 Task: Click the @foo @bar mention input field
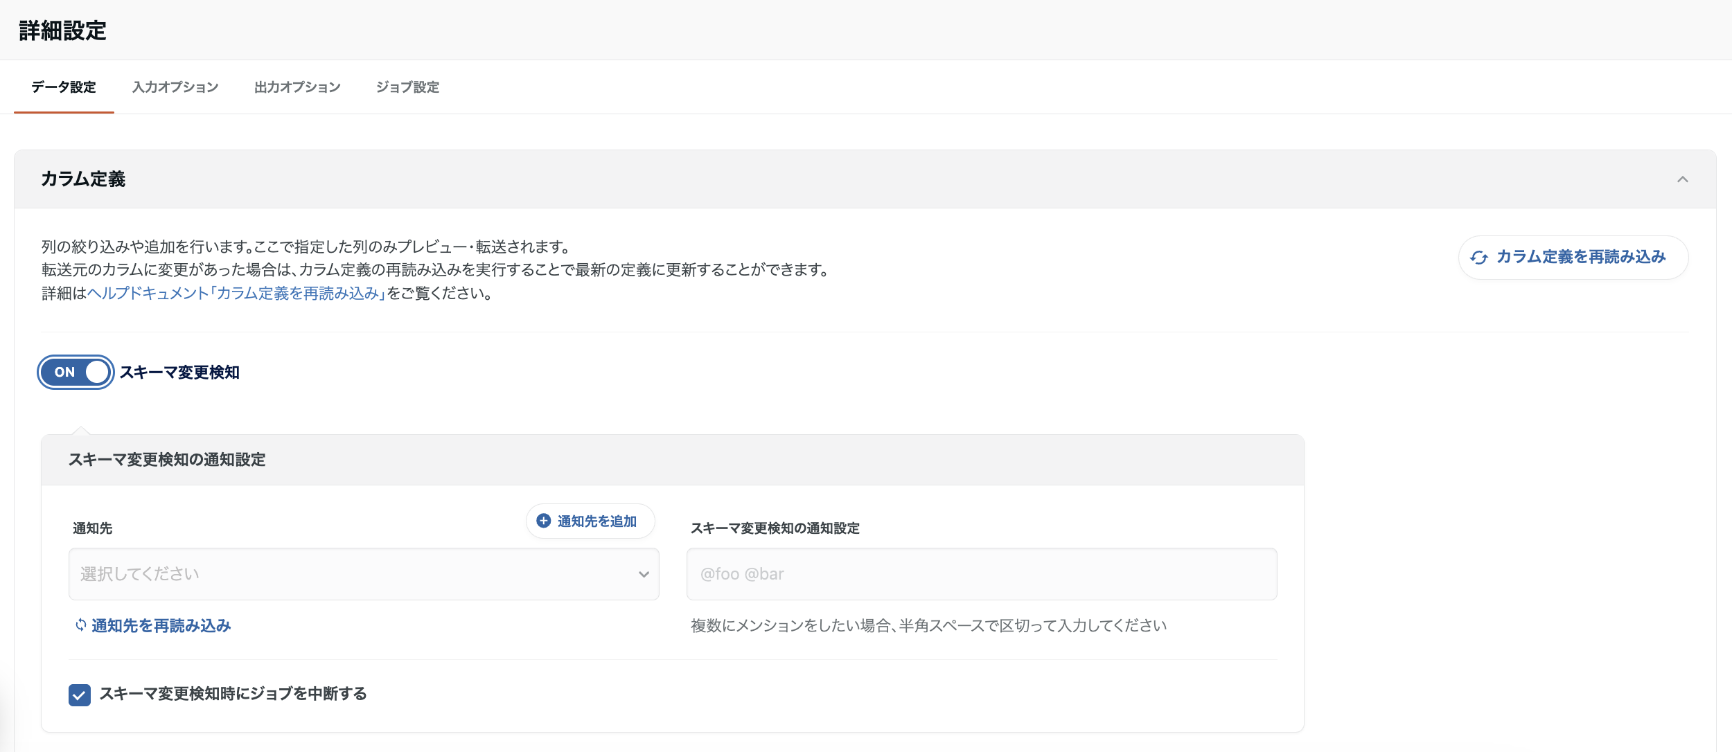982,574
